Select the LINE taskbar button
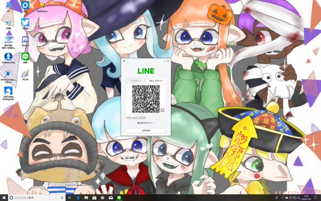 [119, 198]
